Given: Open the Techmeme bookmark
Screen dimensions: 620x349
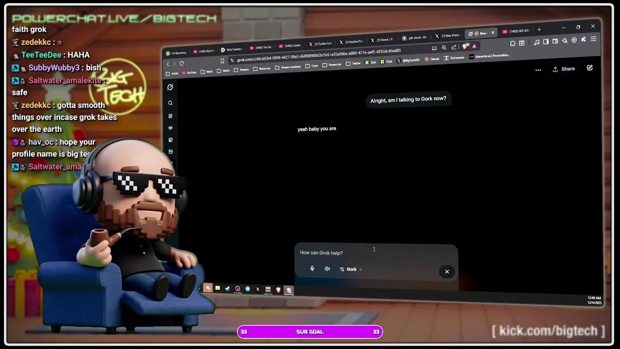Looking at the screenshot, I should (x=454, y=58).
